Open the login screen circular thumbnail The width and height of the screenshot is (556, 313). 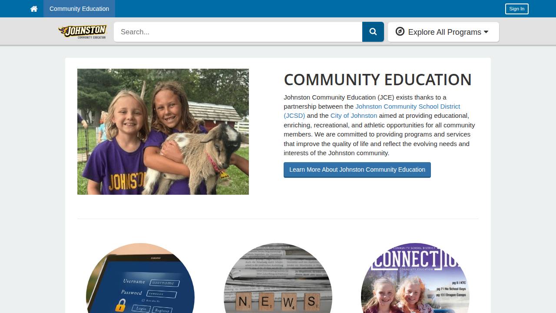140,278
